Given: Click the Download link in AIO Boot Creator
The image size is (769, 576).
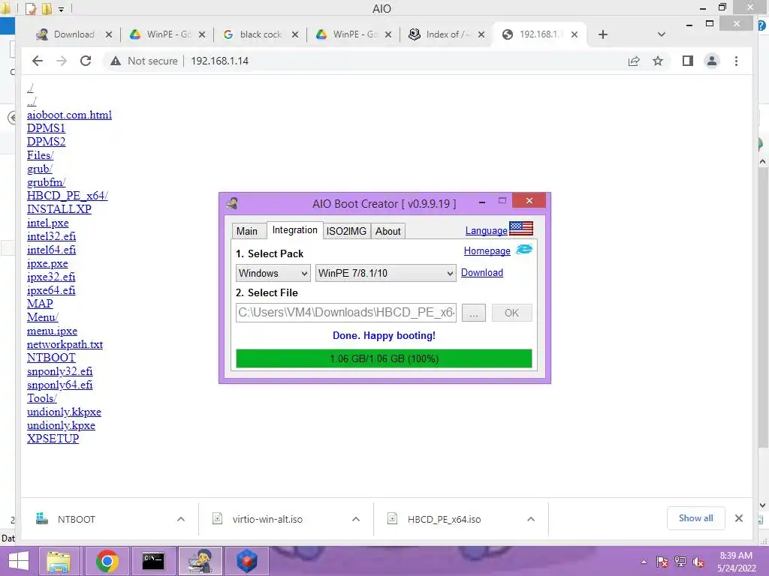Looking at the screenshot, I should click(x=481, y=272).
